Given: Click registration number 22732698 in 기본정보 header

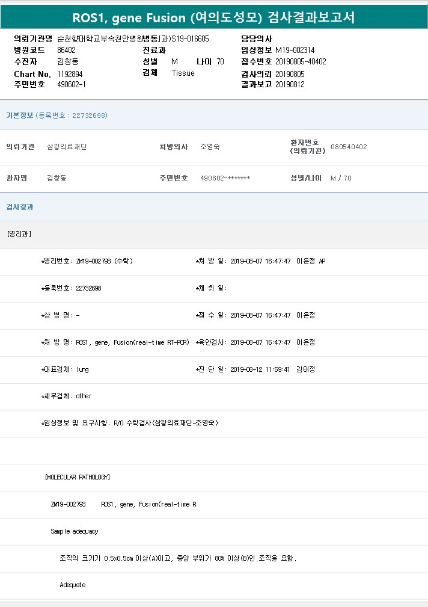Looking at the screenshot, I should pyautogui.click(x=89, y=115).
